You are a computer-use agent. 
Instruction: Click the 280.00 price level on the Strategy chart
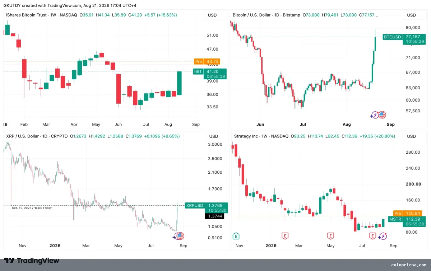(x=413, y=152)
